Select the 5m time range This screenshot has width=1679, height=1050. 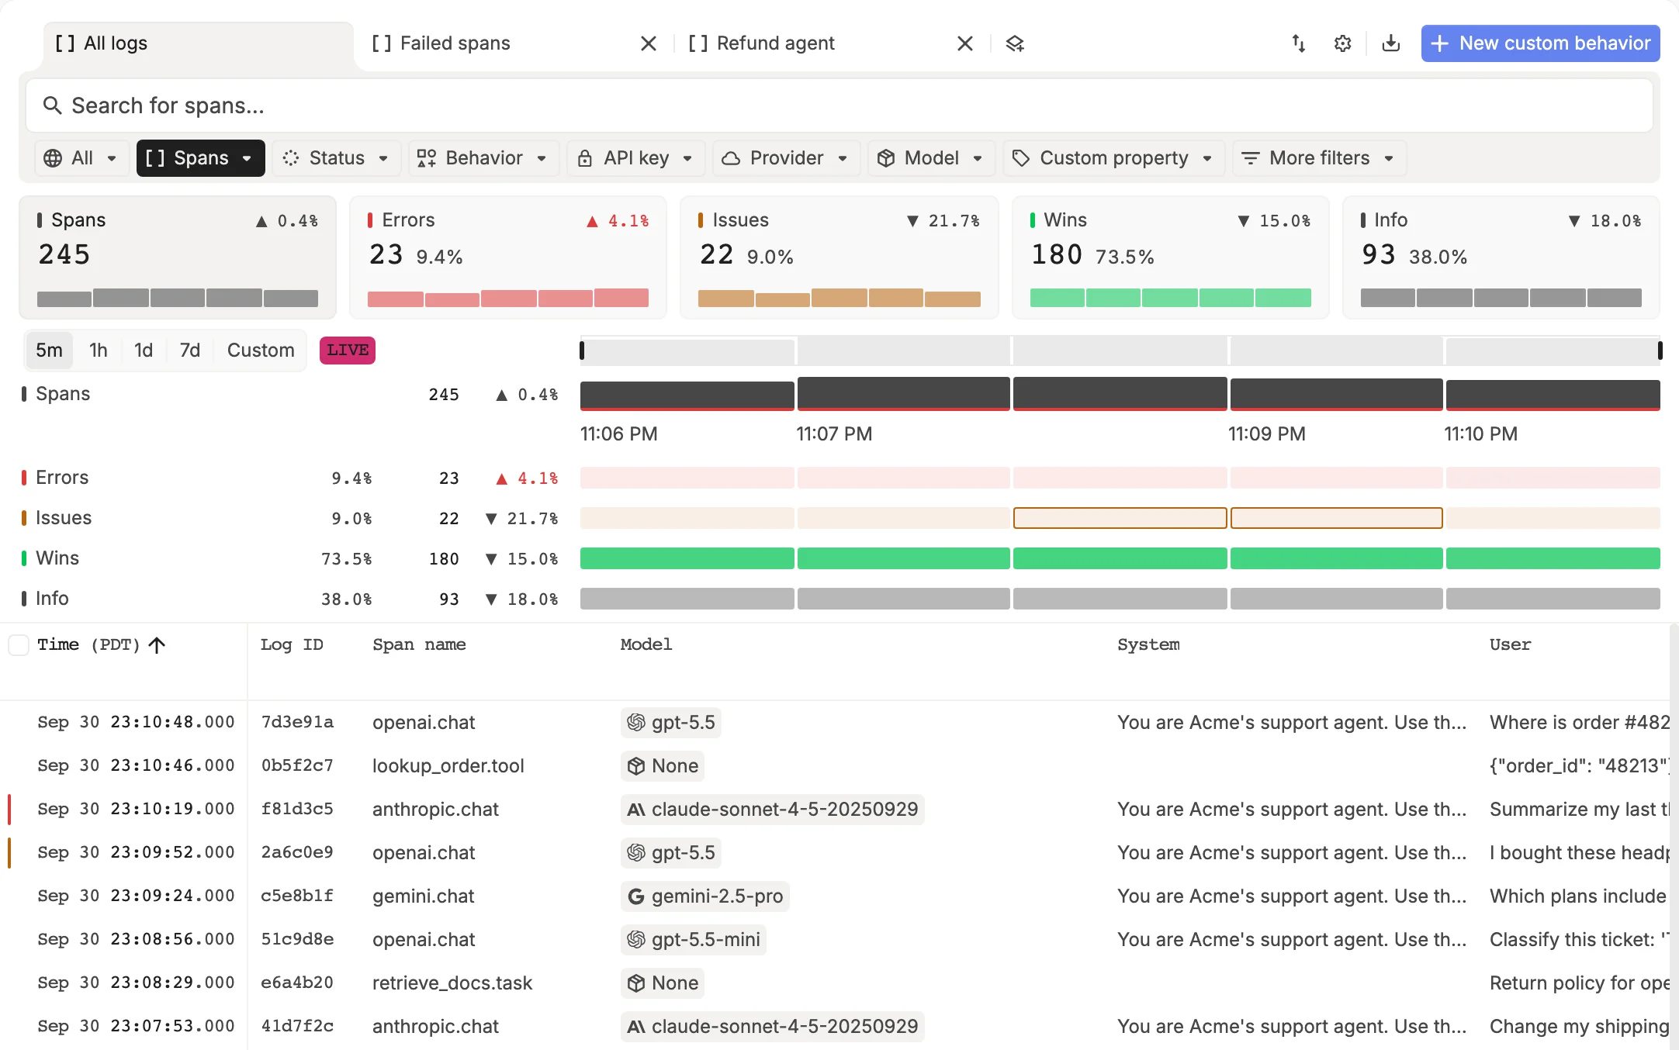coord(49,350)
